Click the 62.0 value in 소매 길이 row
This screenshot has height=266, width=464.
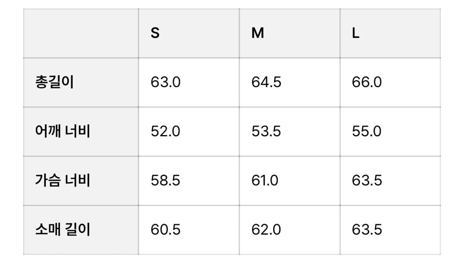pyautogui.click(x=266, y=229)
